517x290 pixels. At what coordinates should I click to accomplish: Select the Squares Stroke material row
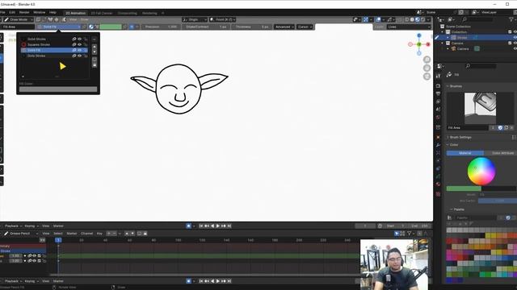54,44
